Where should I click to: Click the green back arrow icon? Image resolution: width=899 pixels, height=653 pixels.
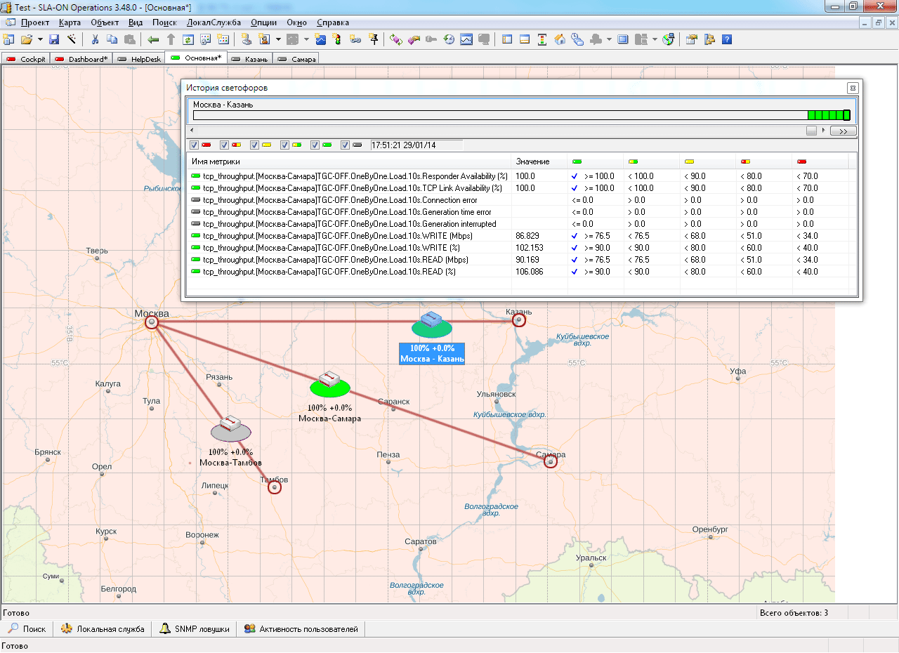(153, 39)
